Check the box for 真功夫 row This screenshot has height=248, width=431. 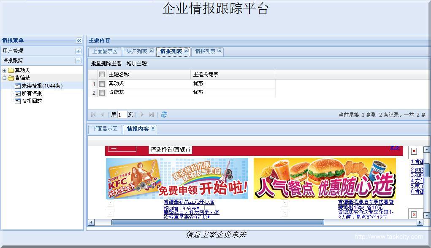102,84
